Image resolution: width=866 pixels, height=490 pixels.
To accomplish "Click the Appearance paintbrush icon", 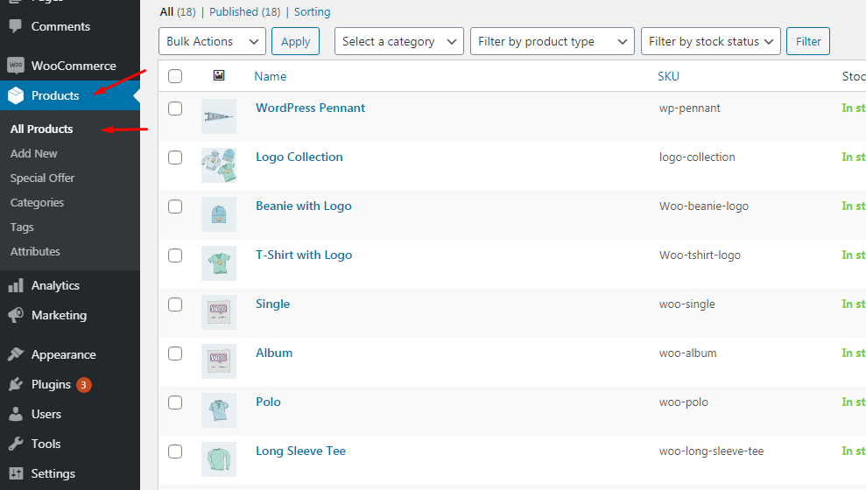I will 15,354.
